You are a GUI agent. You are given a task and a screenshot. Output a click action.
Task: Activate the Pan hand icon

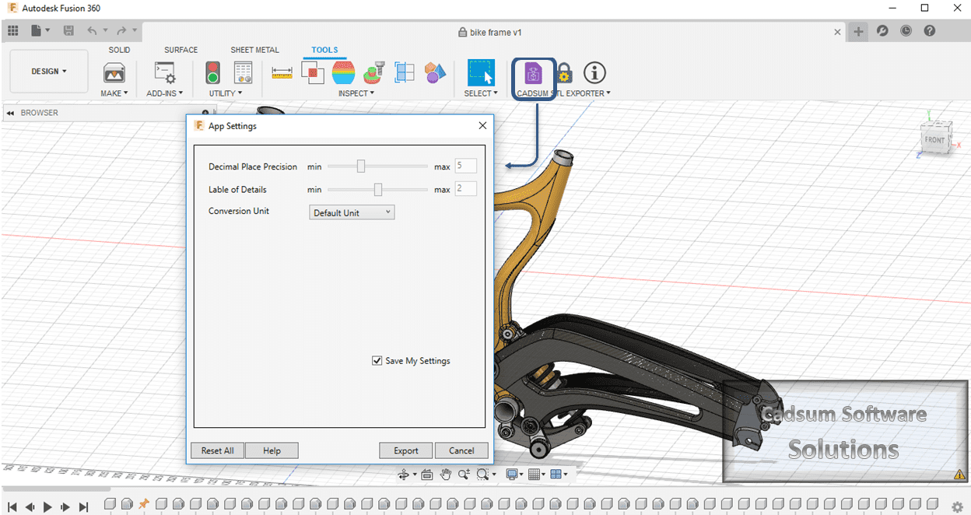point(445,474)
